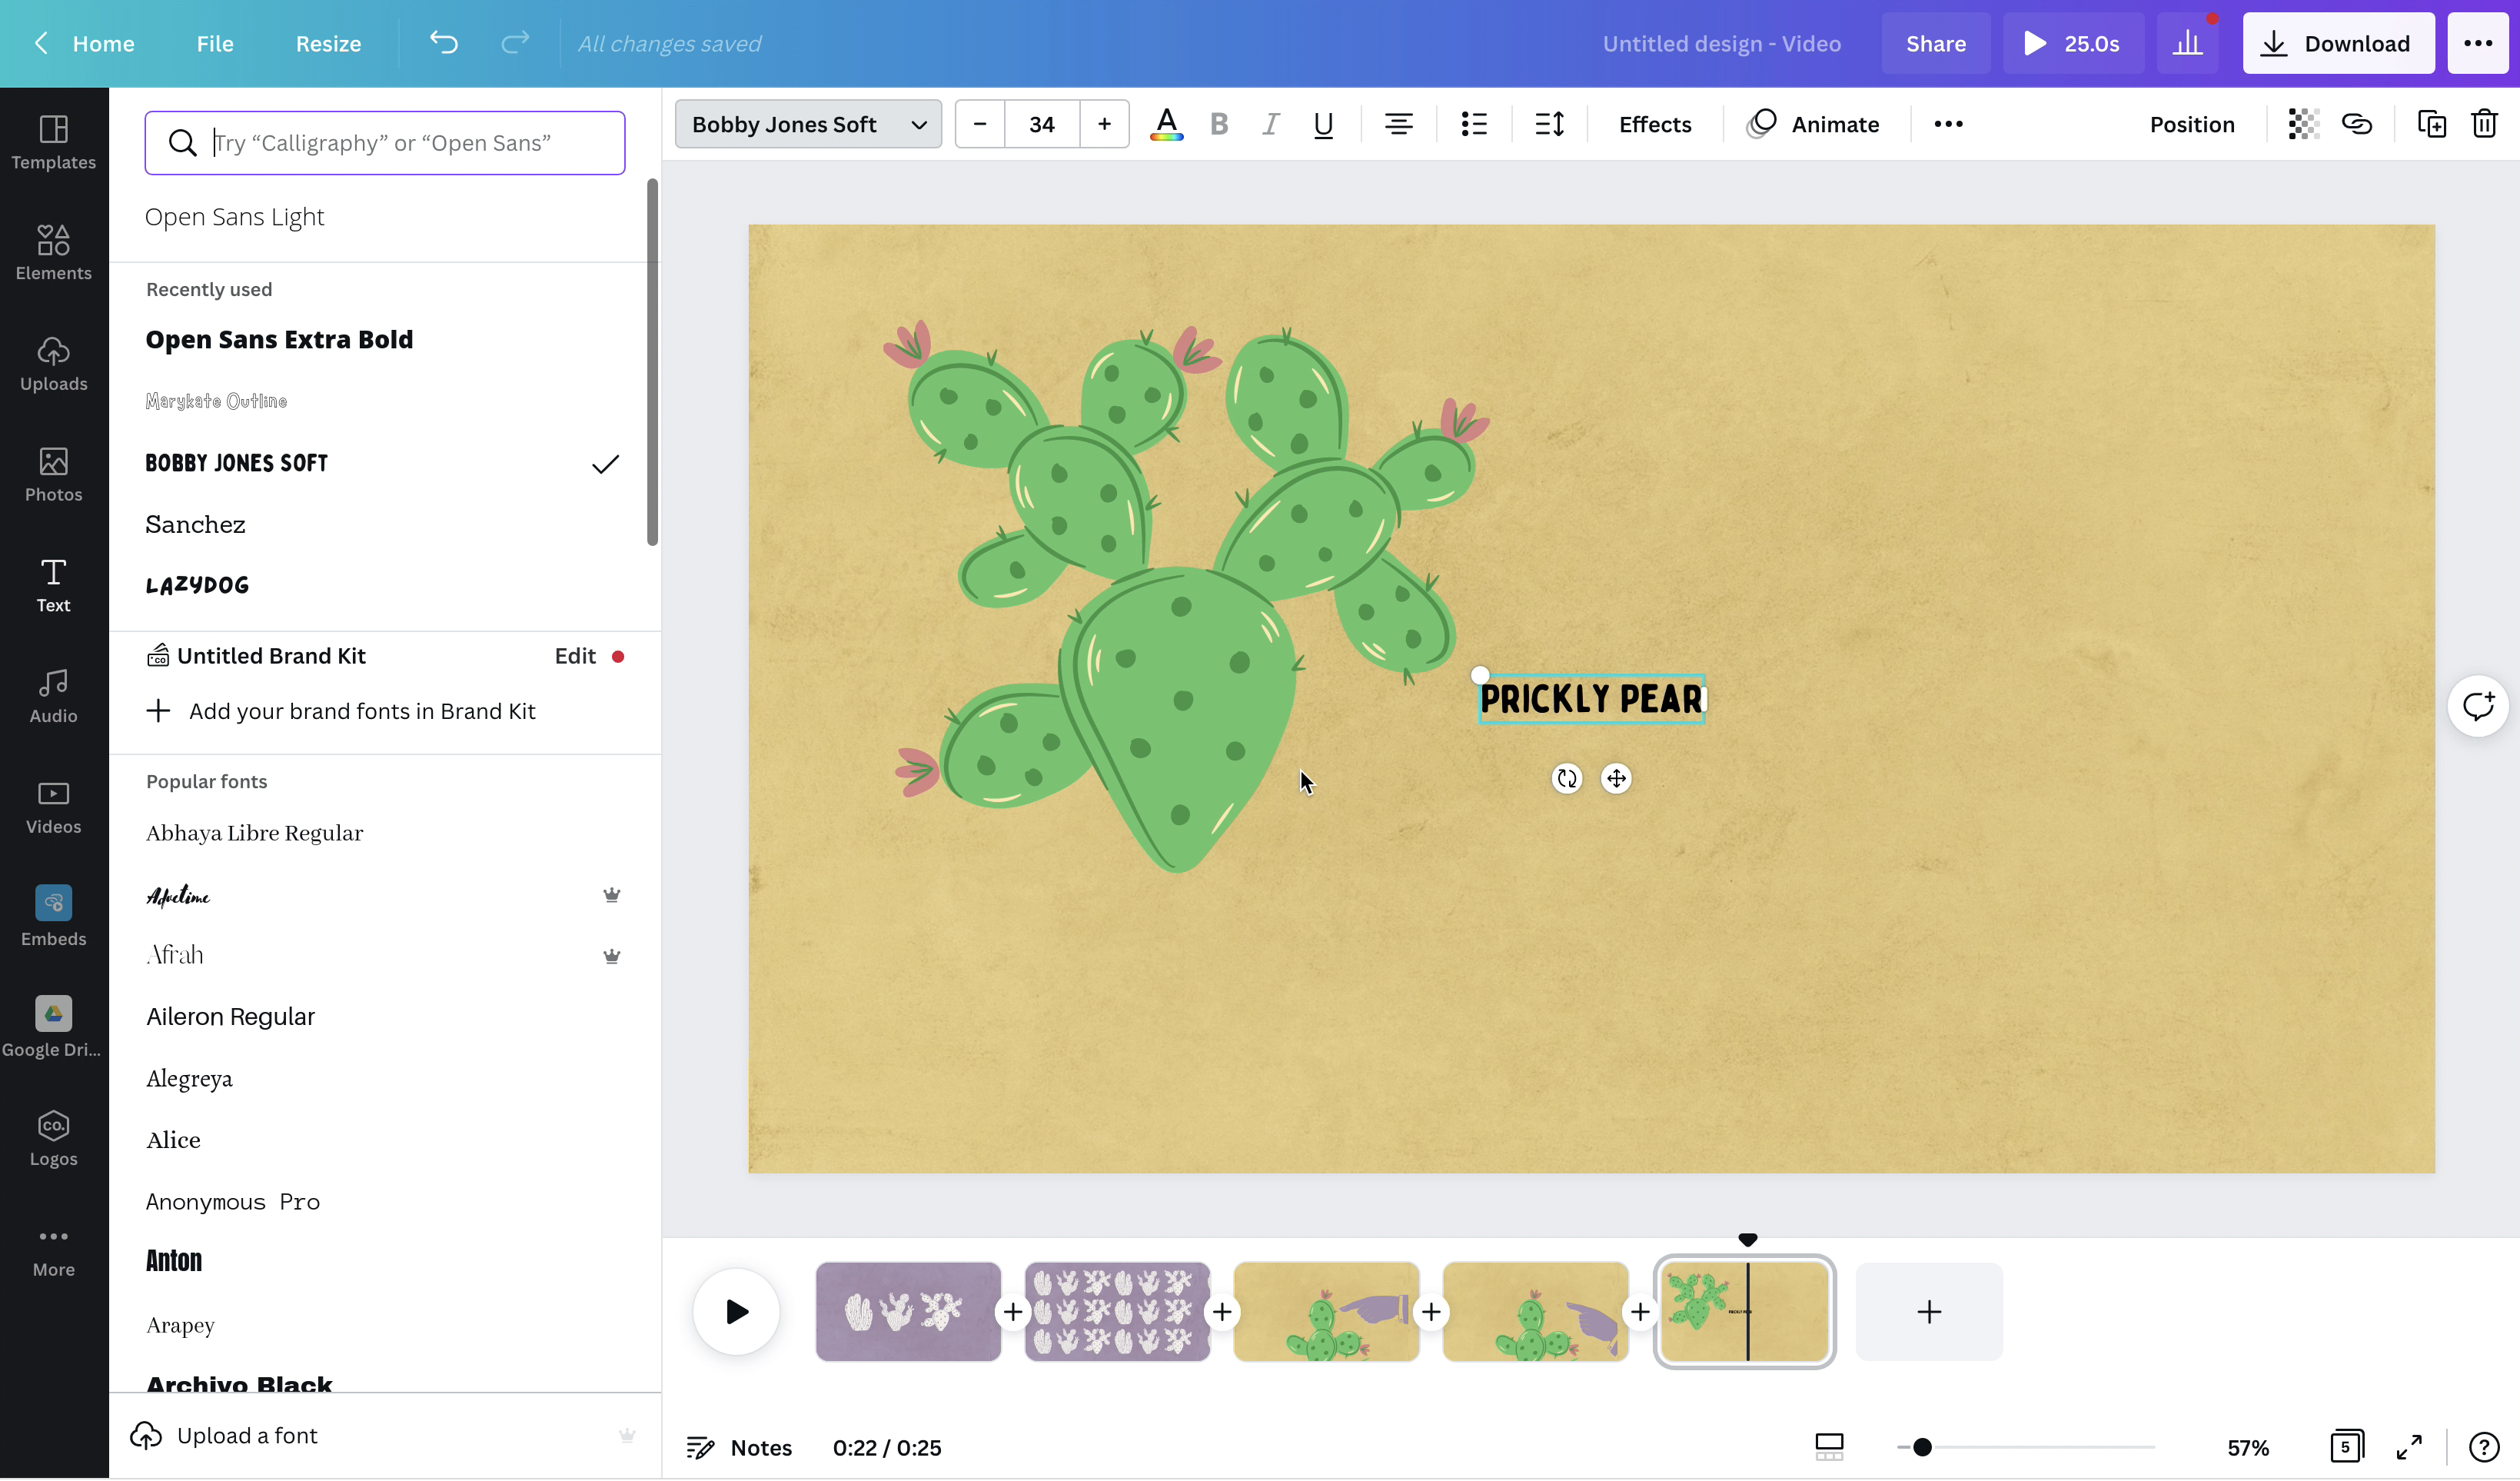Click the Download button
Screen dimensions: 2520x1481
2338,44
